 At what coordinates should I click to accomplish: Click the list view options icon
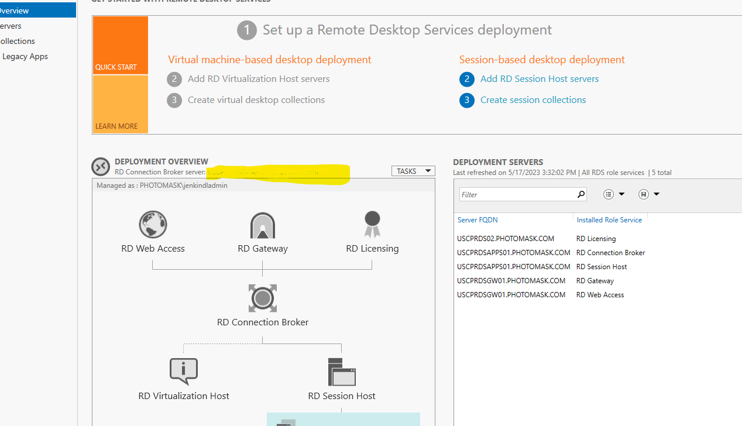609,194
